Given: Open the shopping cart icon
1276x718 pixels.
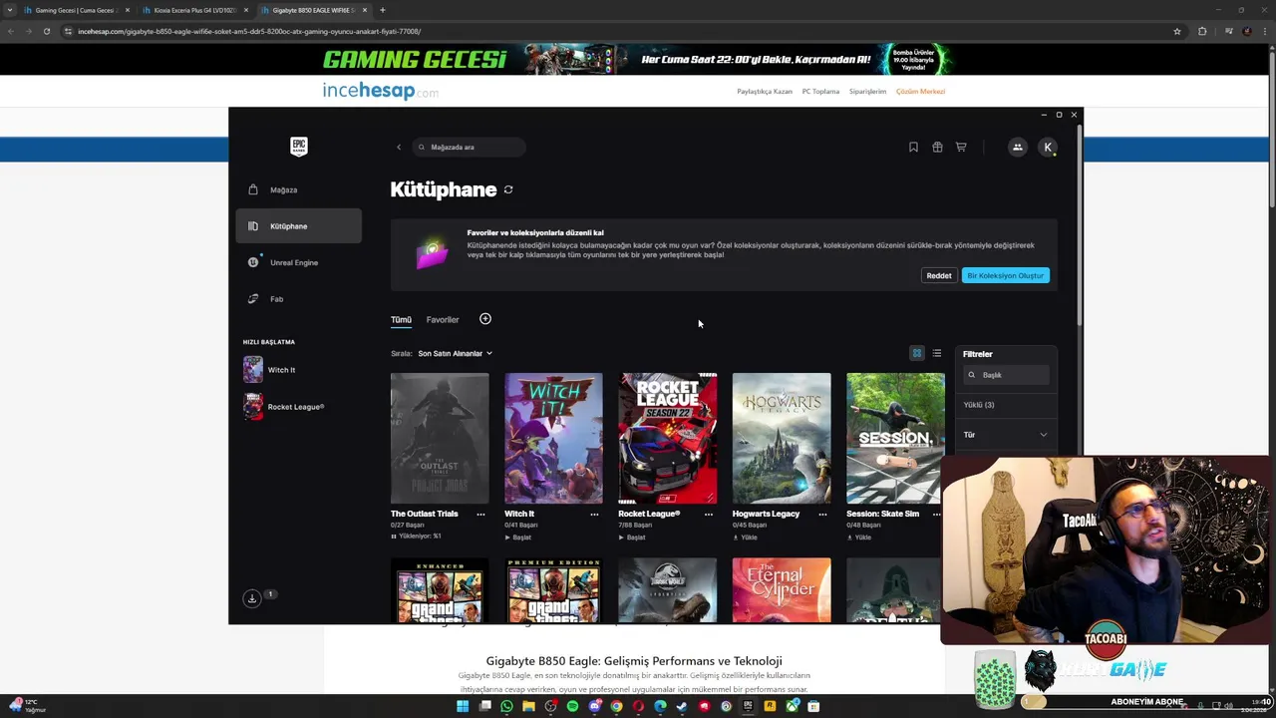Looking at the screenshot, I should point(961,147).
